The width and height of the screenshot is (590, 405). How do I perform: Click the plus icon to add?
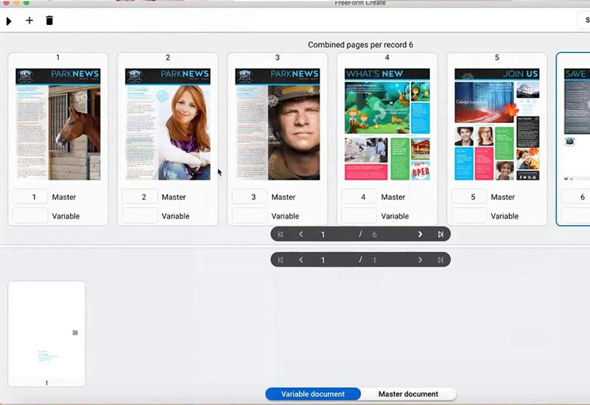click(29, 21)
